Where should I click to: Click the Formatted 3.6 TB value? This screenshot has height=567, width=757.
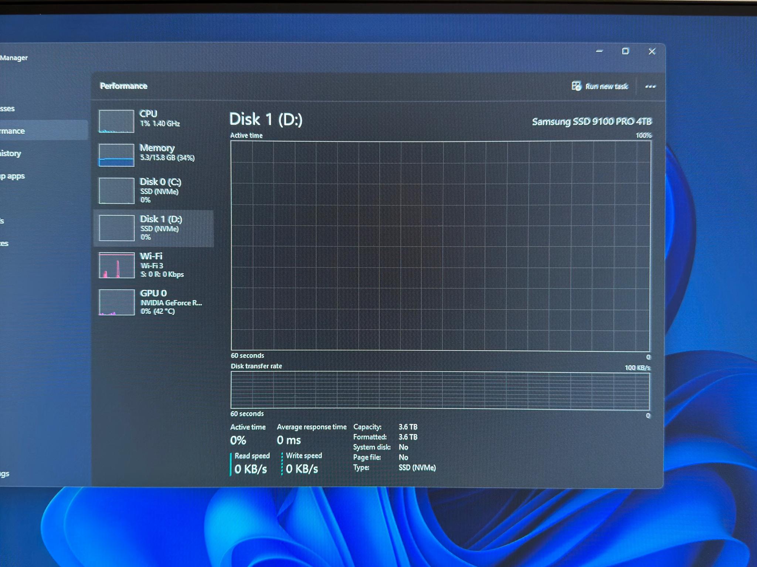[408, 437]
